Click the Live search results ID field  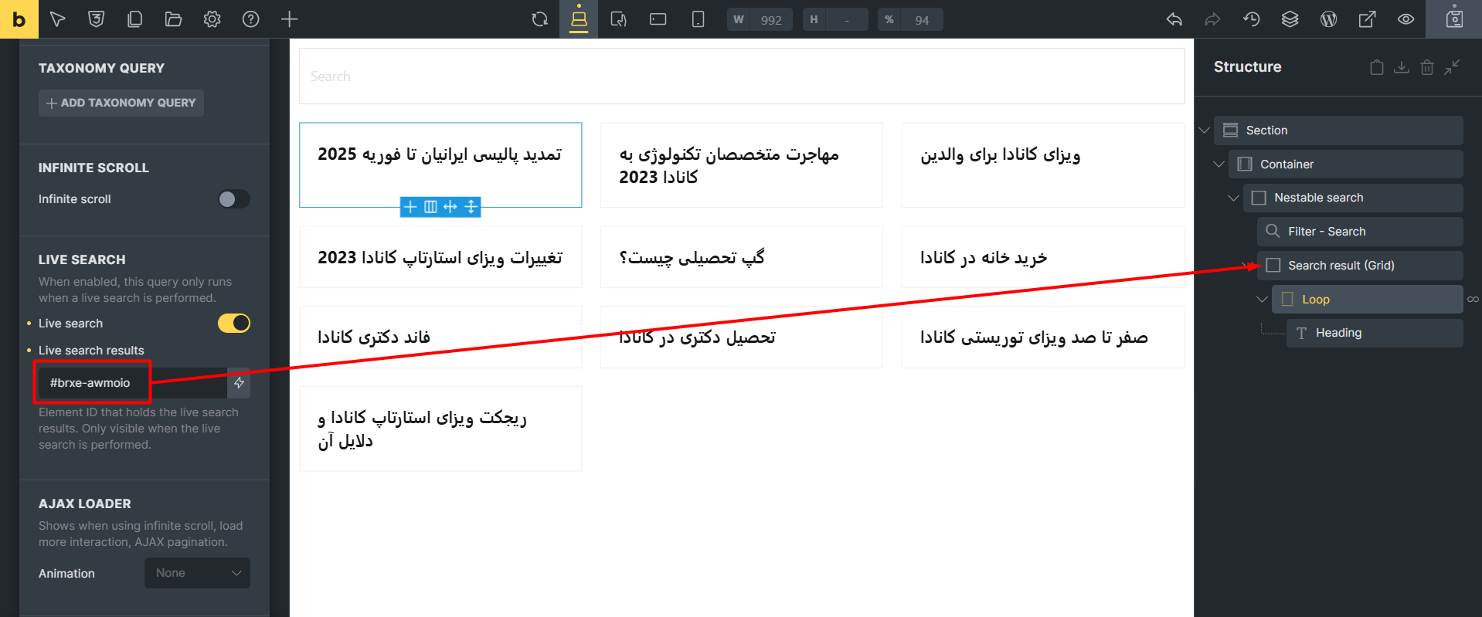132,383
